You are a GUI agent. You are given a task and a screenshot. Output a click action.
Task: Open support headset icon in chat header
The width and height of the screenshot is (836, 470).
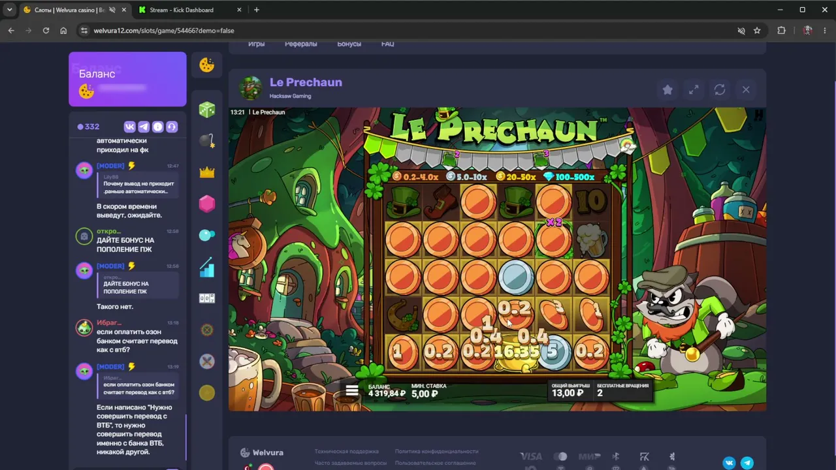(172, 127)
